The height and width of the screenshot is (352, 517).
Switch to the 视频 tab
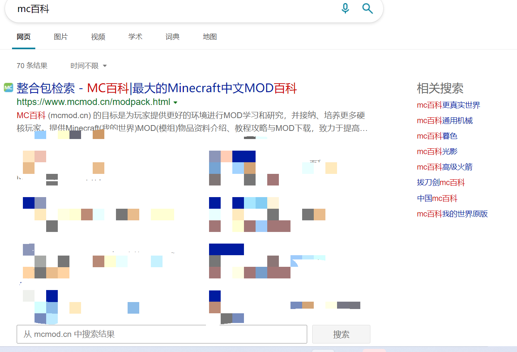(98, 37)
